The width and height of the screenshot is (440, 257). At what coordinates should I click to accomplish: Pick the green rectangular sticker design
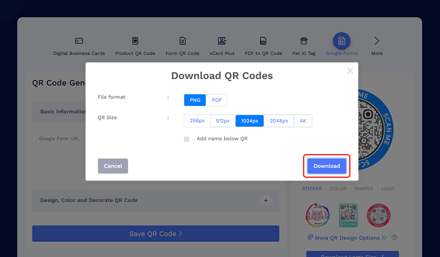[x=348, y=215]
